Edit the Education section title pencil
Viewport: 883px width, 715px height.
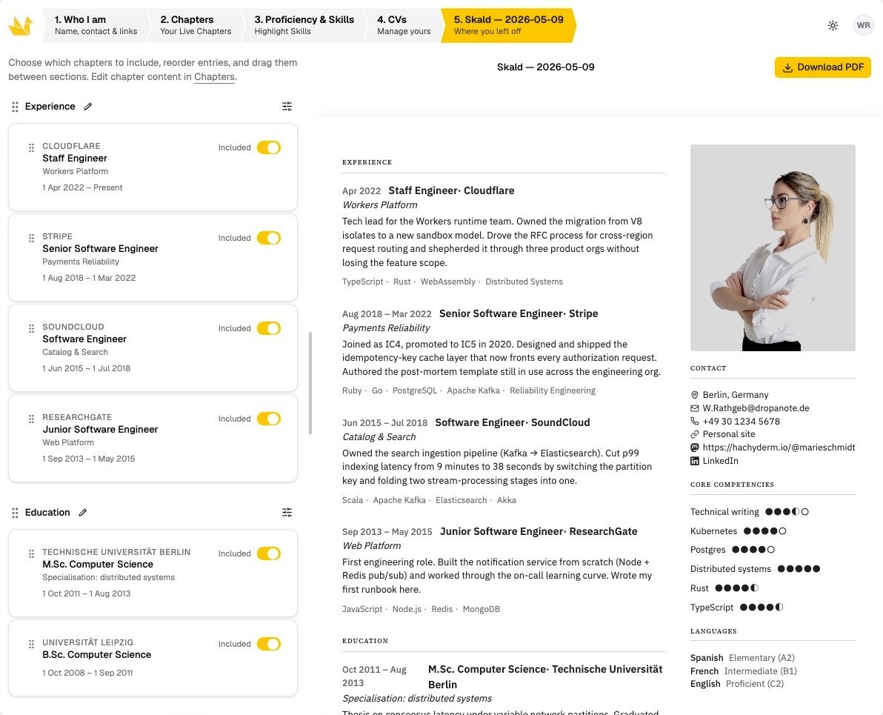(x=83, y=512)
